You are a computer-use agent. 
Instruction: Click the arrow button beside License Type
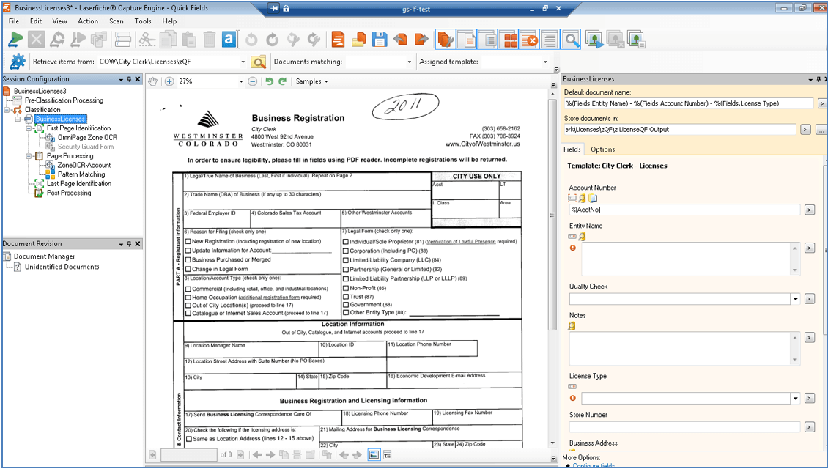(x=809, y=398)
